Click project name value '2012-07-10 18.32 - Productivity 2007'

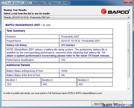pos(80,41)
